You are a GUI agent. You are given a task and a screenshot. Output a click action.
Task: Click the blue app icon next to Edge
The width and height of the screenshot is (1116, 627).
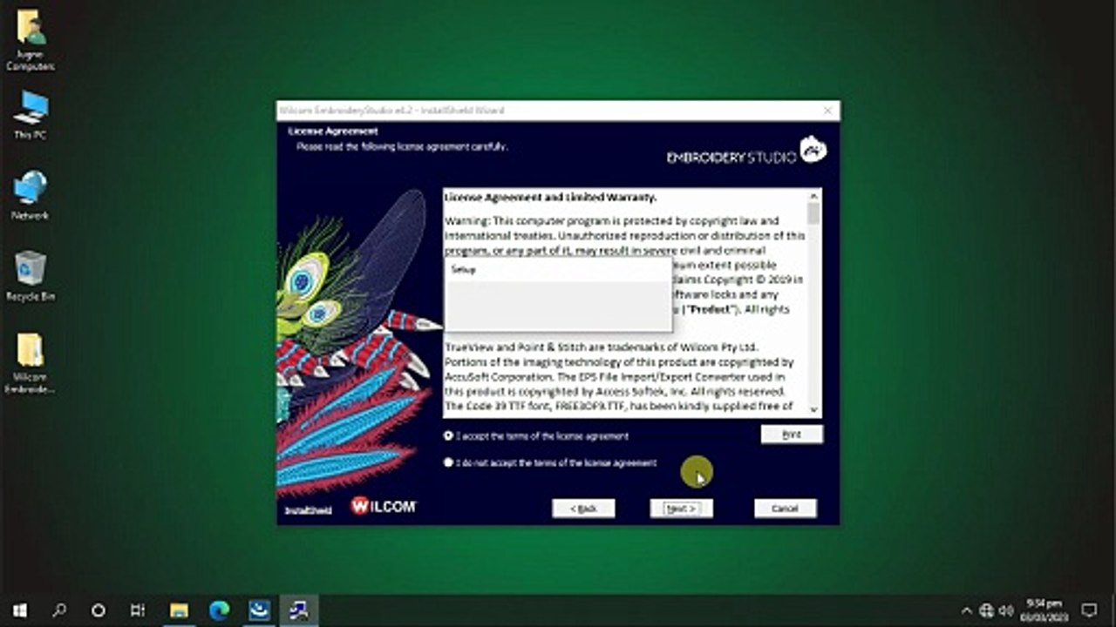[x=259, y=610]
